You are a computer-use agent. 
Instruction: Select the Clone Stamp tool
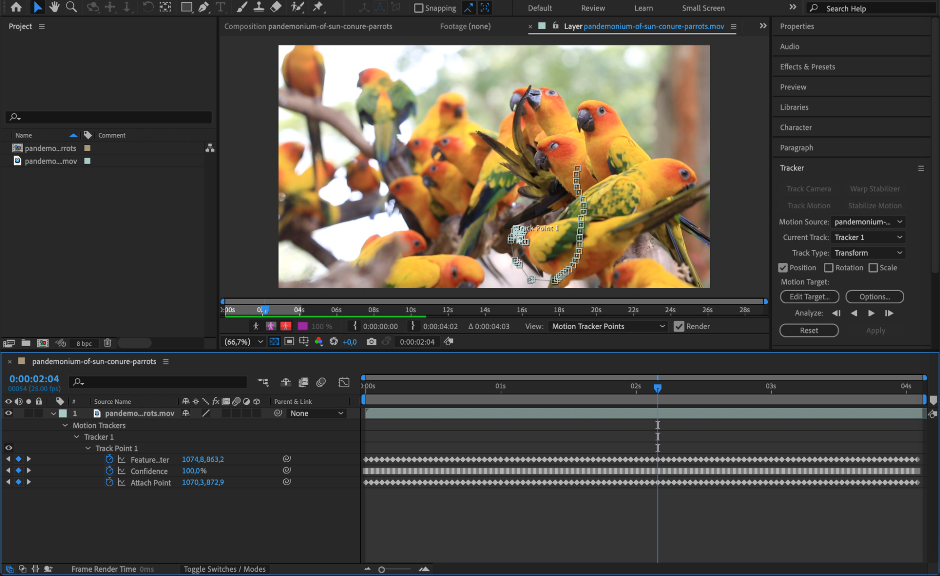click(x=259, y=7)
